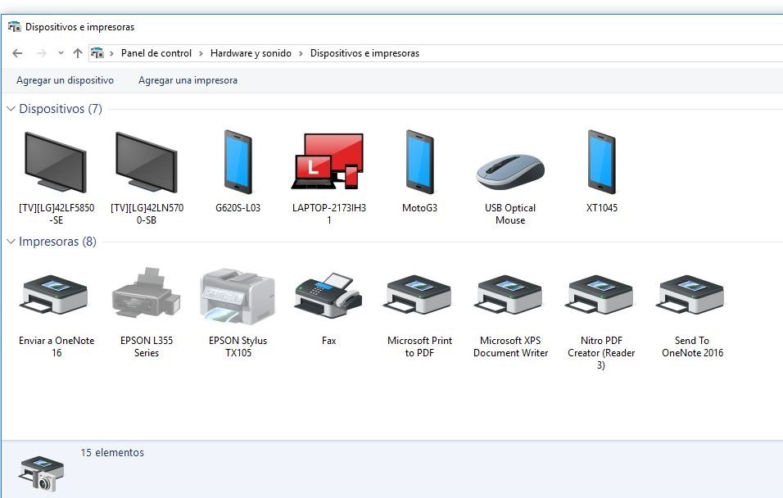783x498 pixels.
Task: Click the Microsoft Print to PDF label
Action: click(x=419, y=346)
